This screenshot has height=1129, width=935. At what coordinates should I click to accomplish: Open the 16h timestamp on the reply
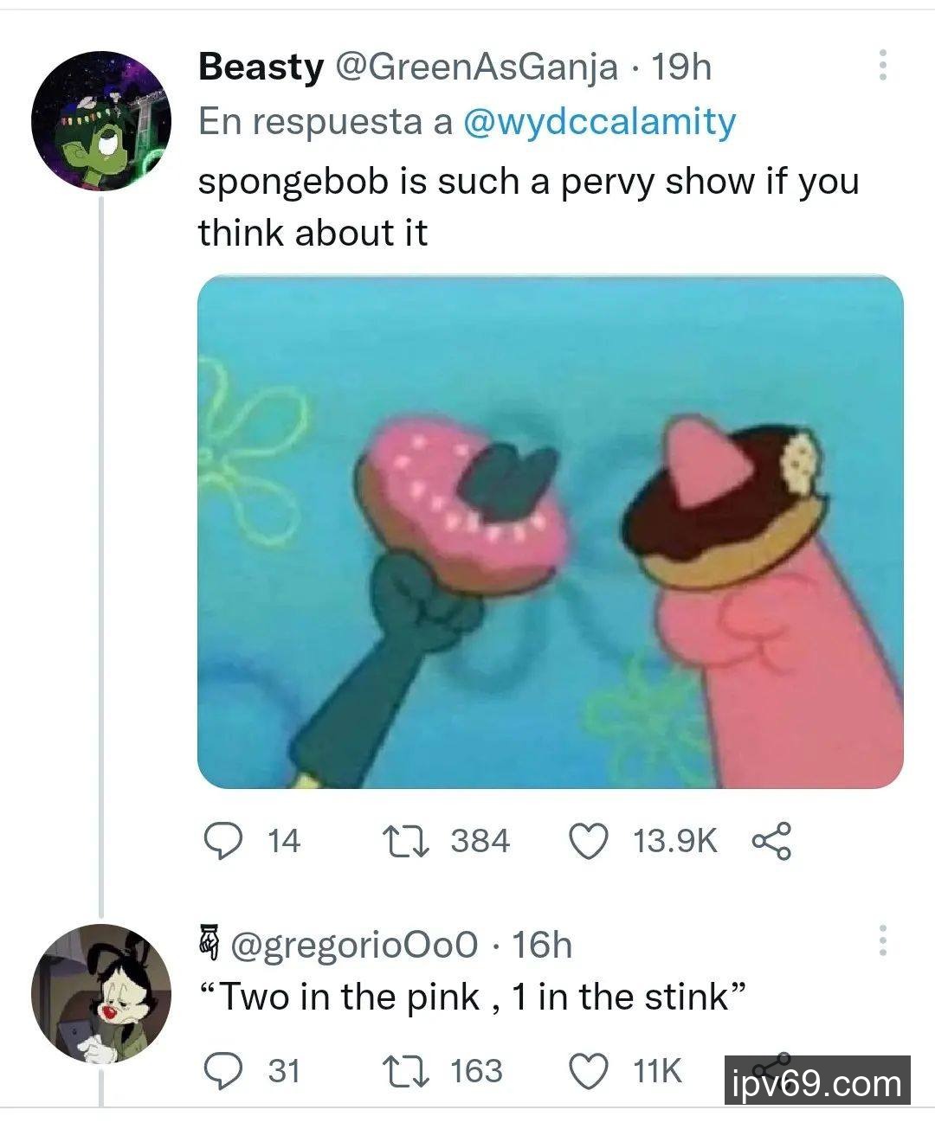[x=542, y=945]
